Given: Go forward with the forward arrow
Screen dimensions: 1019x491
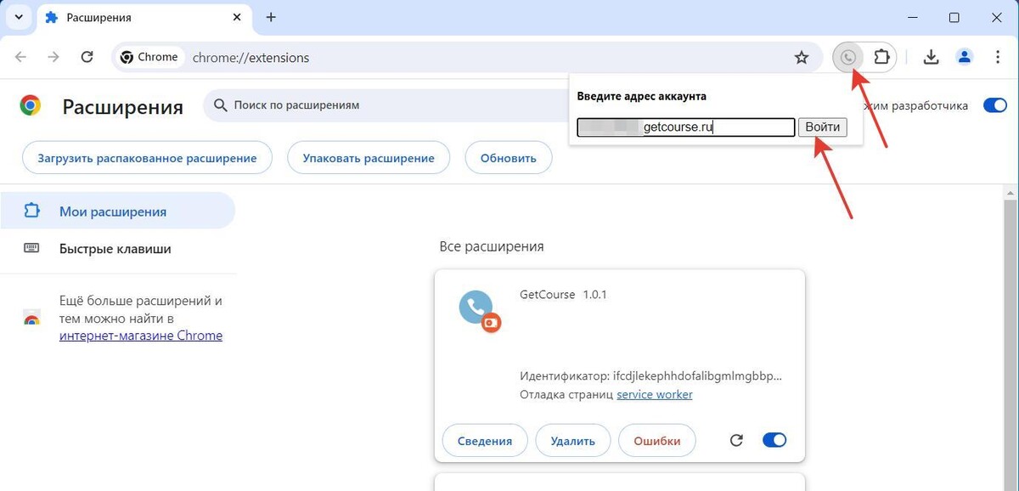Looking at the screenshot, I should click(x=53, y=58).
